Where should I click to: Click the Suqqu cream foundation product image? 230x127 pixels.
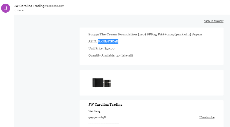coord(102,83)
